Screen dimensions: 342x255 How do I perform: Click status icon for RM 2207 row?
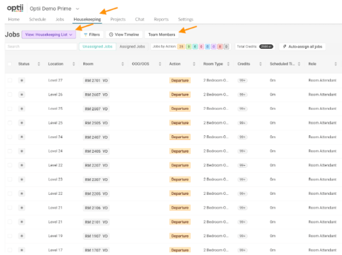[x=22, y=165]
